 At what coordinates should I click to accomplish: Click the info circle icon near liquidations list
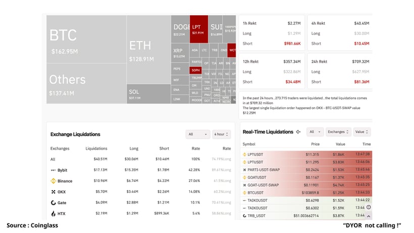click(369, 207)
